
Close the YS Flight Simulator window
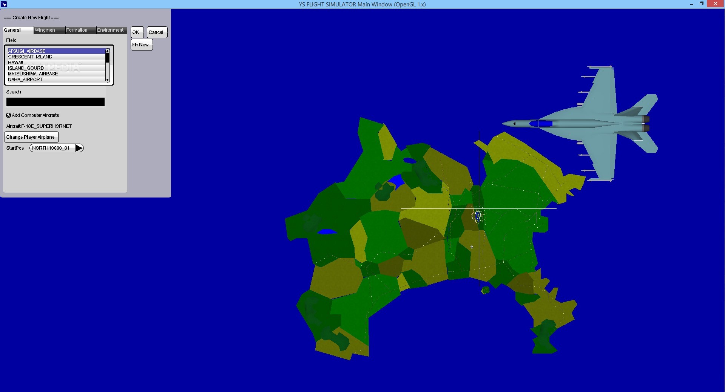tap(715, 4)
